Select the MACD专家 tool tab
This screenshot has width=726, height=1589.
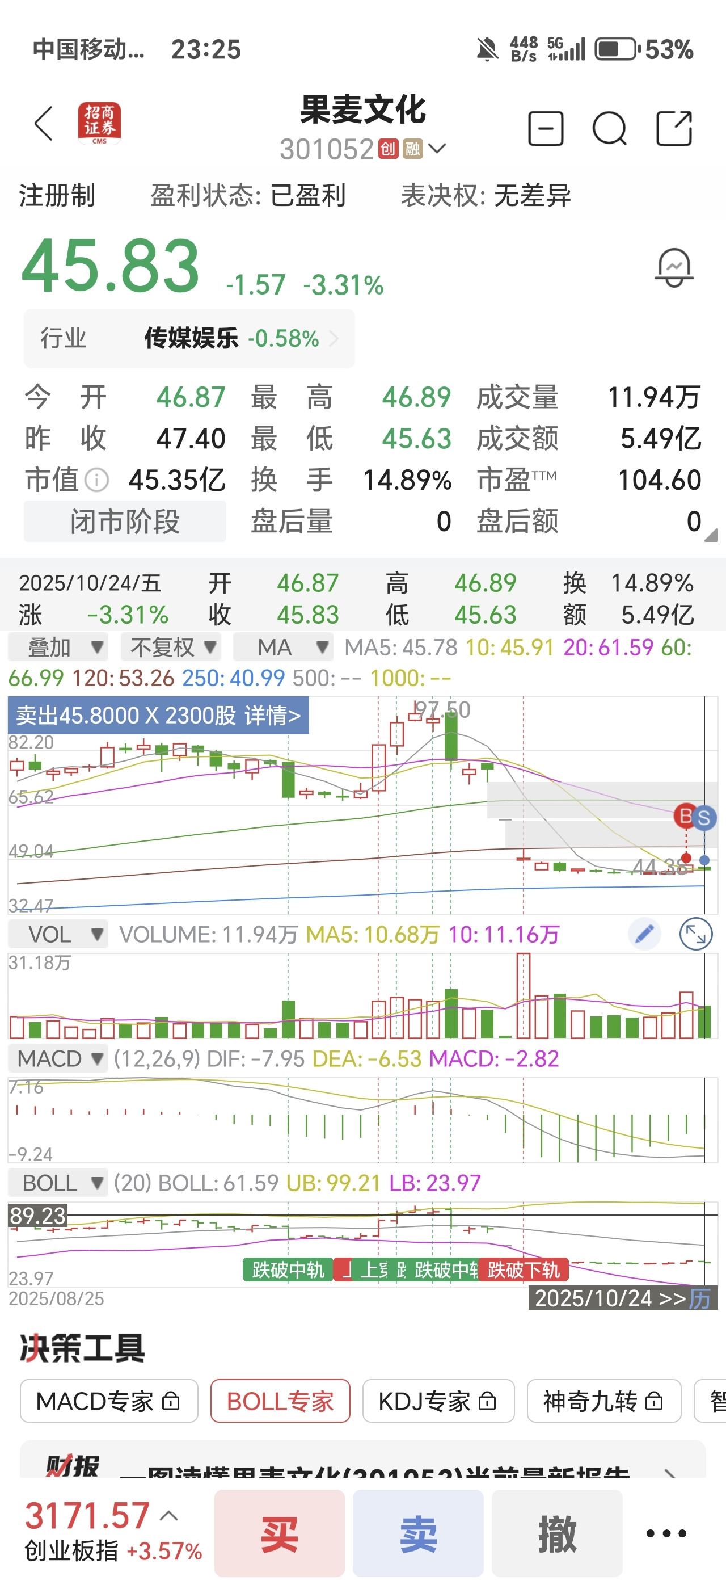click(x=109, y=1402)
